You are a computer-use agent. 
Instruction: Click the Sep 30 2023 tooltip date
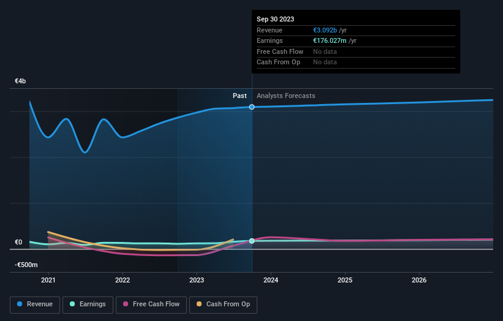click(x=275, y=19)
